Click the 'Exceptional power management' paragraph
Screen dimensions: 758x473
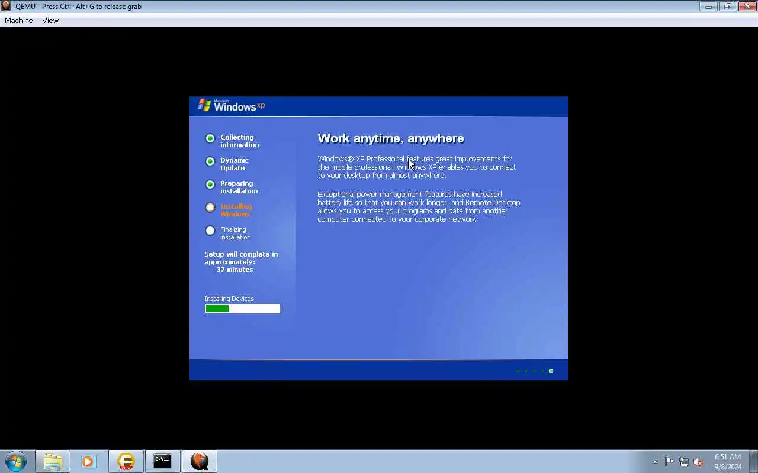point(419,206)
